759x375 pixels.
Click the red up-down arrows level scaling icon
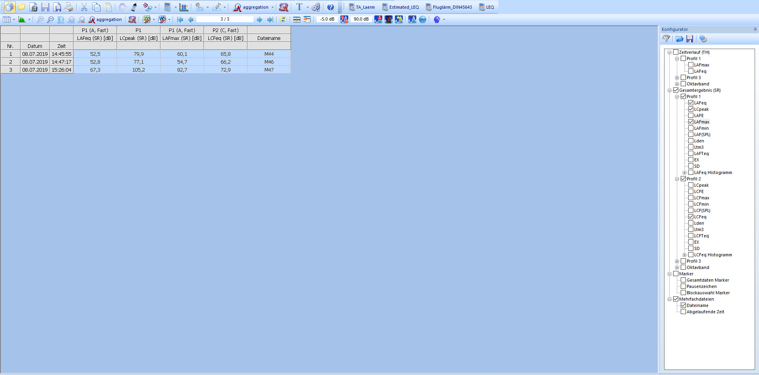tap(344, 19)
